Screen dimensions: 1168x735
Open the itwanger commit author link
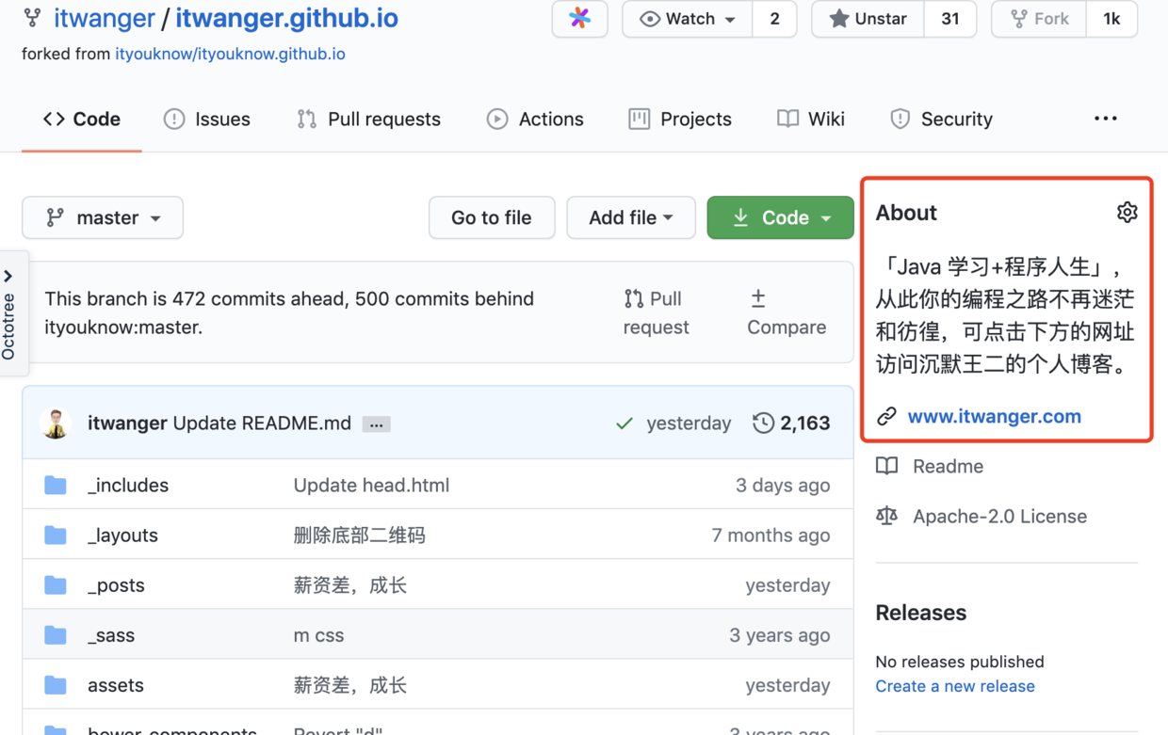[127, 423]
